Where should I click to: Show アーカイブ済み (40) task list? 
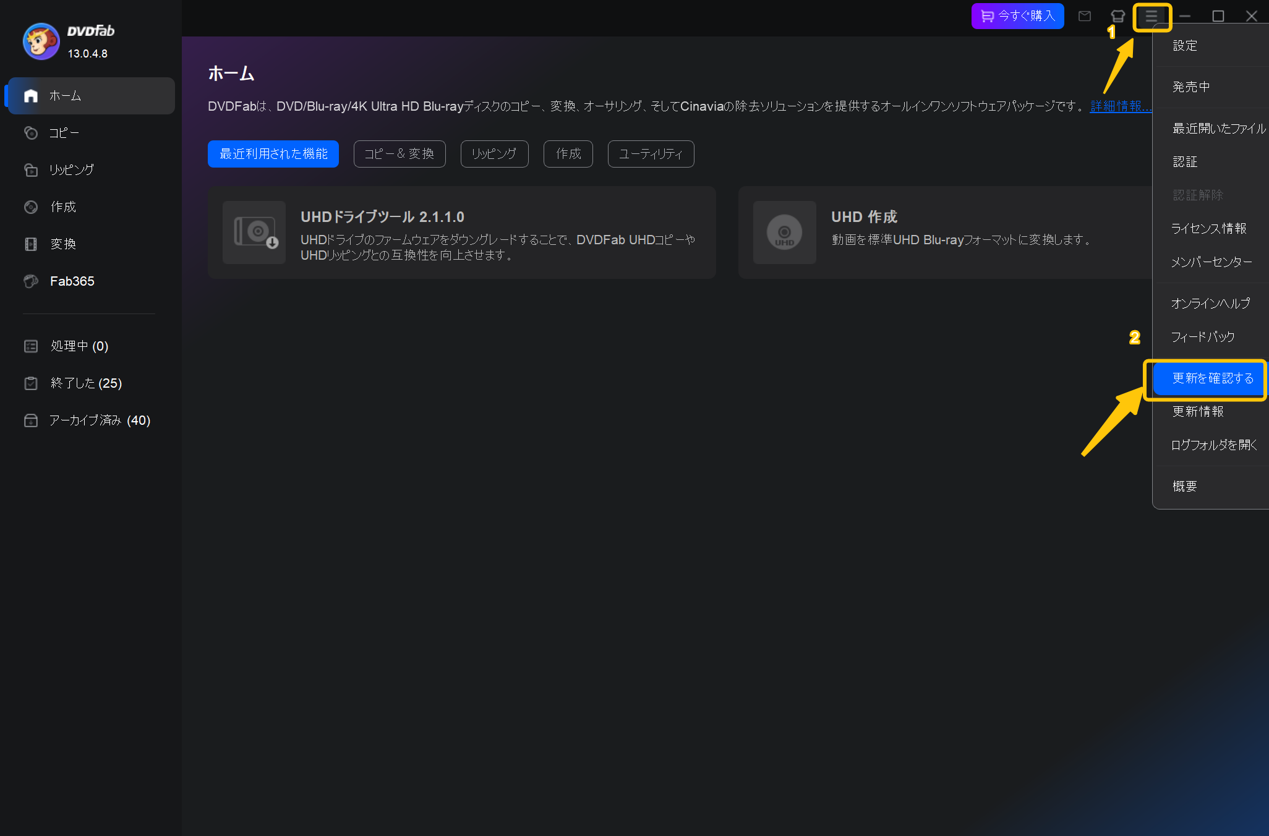pyautogui.click(x=92, y=420)
